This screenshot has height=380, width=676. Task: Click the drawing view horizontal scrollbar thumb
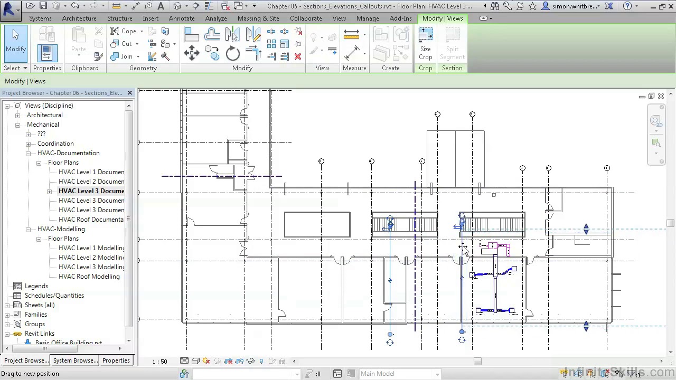477,362
